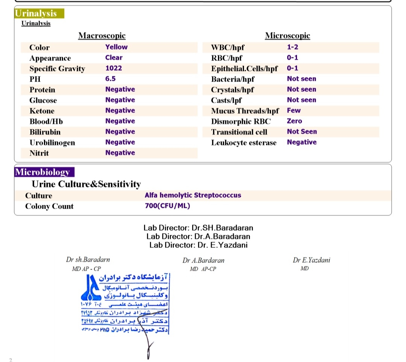Click the Dr A.Bardaran signature name
The width and height of the screenshot is (406, 362).
203,261
